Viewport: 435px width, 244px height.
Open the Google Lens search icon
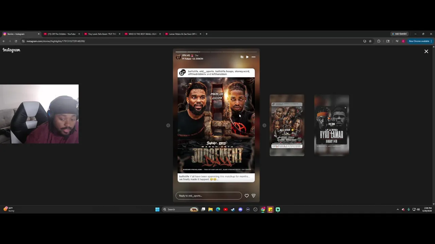click(x=388, y=41)
